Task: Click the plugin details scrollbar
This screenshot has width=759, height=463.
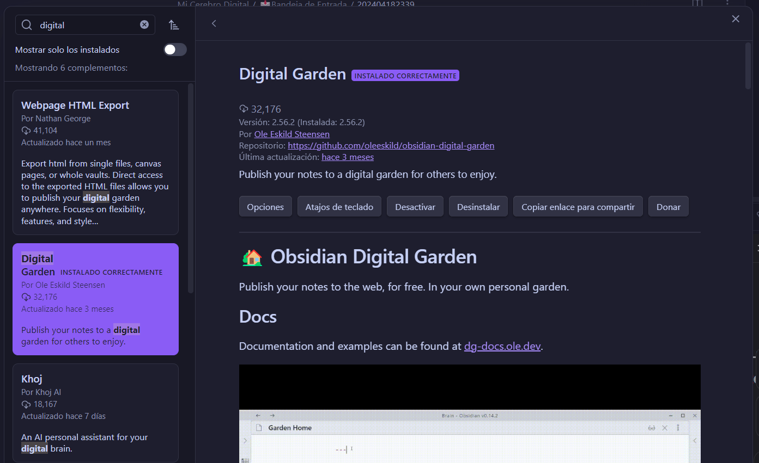Action: coord(748,65)
